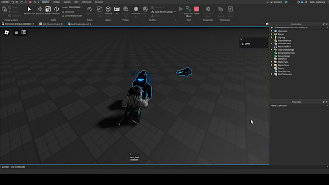This screenshot has height=185, width=329.
Task: Click the share icon near username
Action: pos(306,2)
